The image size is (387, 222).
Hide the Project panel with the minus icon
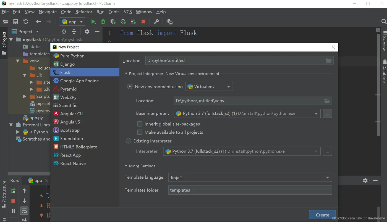[x=97, y=31]
